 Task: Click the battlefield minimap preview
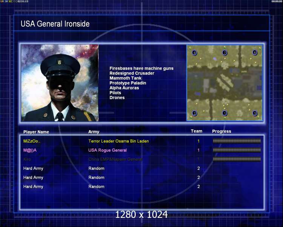[225, 83]
